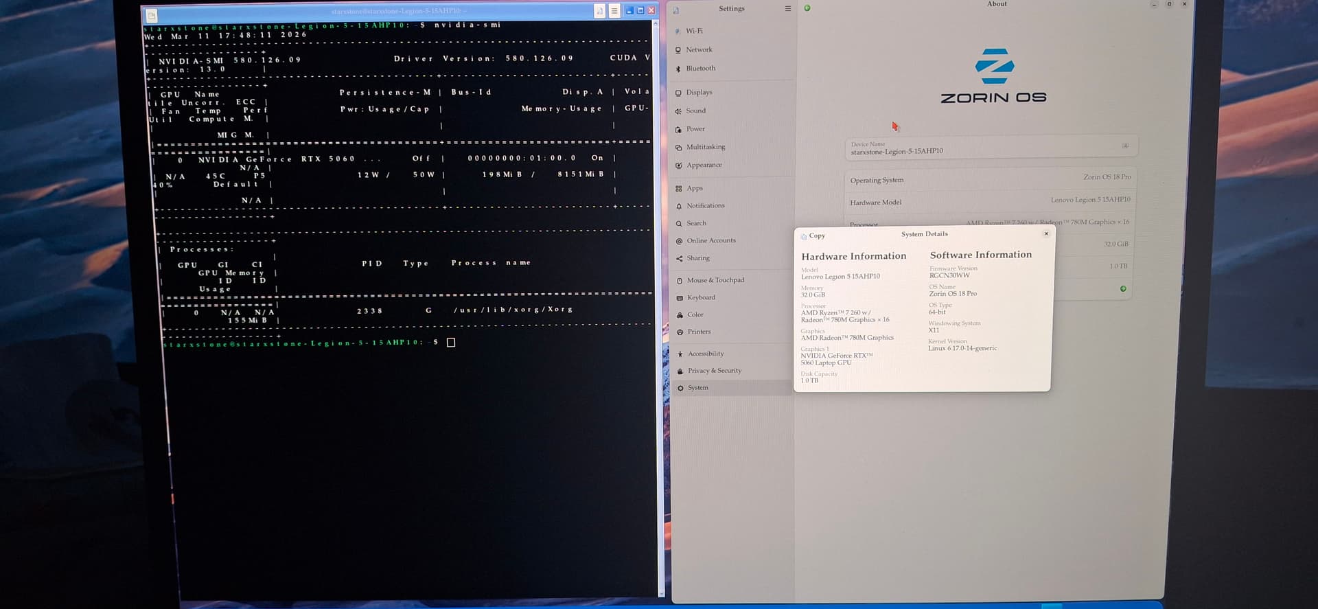Click the Hardware Model row in About
The width and height of the screenshot is (1318, 609).
pyautogui.click(x=991, y=201)
